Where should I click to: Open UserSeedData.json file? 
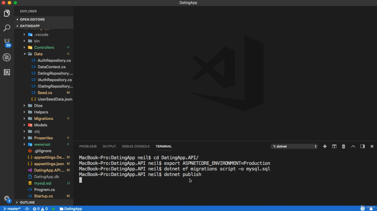[x=44, y=99]
